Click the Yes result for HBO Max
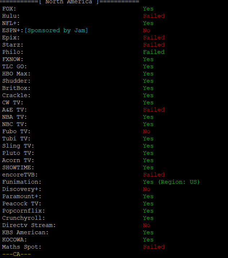 pyautogui.click(x=148, y=74)
